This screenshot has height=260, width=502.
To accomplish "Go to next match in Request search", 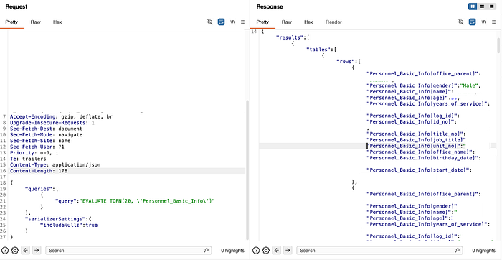I will [37, 251].
